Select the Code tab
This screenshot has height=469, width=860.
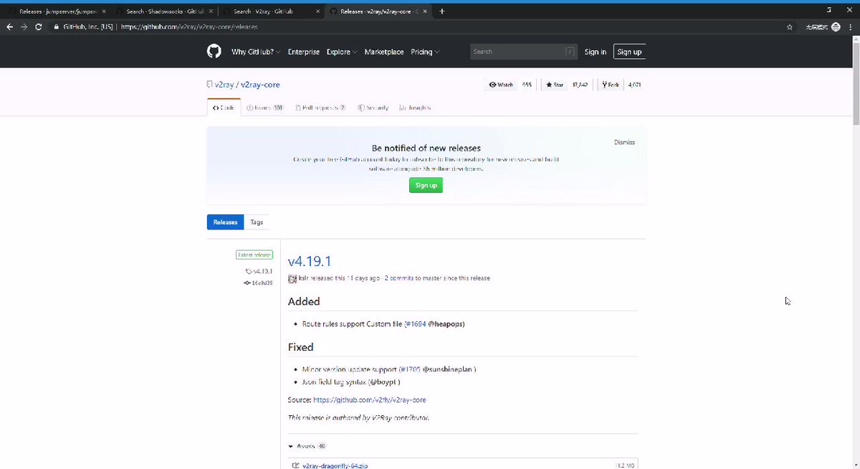click(x=224, y=108)
